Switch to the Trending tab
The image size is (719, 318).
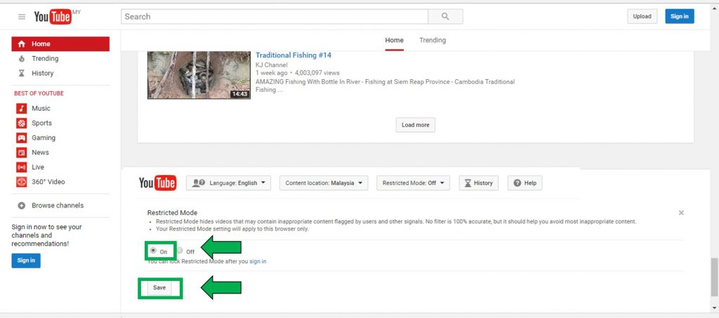(x=432, y=40)
